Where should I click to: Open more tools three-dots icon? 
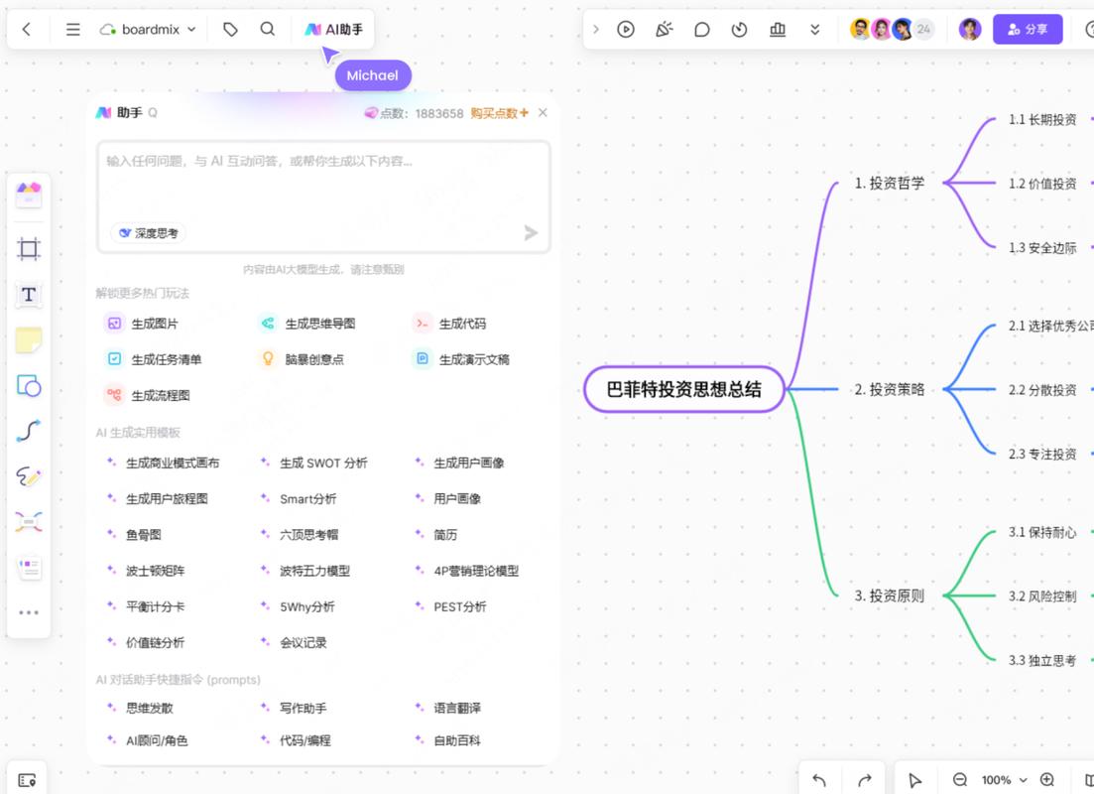(29, 612)
